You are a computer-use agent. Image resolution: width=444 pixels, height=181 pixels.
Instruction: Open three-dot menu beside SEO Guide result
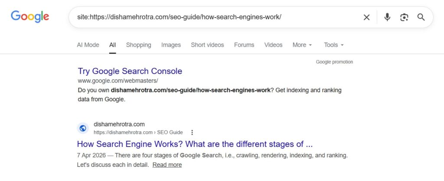coord(192,133)
